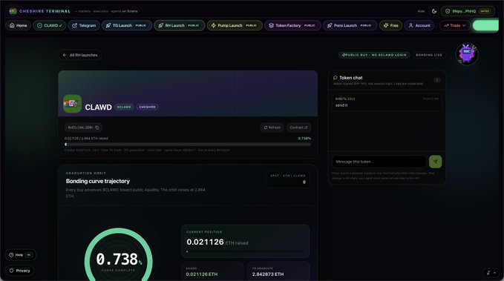The height and width of the screenshot is (281, 504).
Task: Go back to All RH launches
Action: 80,56
